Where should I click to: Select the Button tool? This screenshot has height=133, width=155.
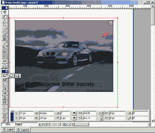(x=5, y=89)
